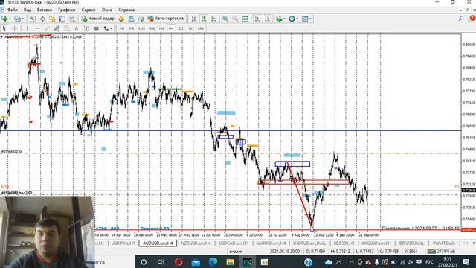The height and width of the screenshot is (268, 476).
Task: Expand the Profiles dropdown arrow
Action: (23, 19)
